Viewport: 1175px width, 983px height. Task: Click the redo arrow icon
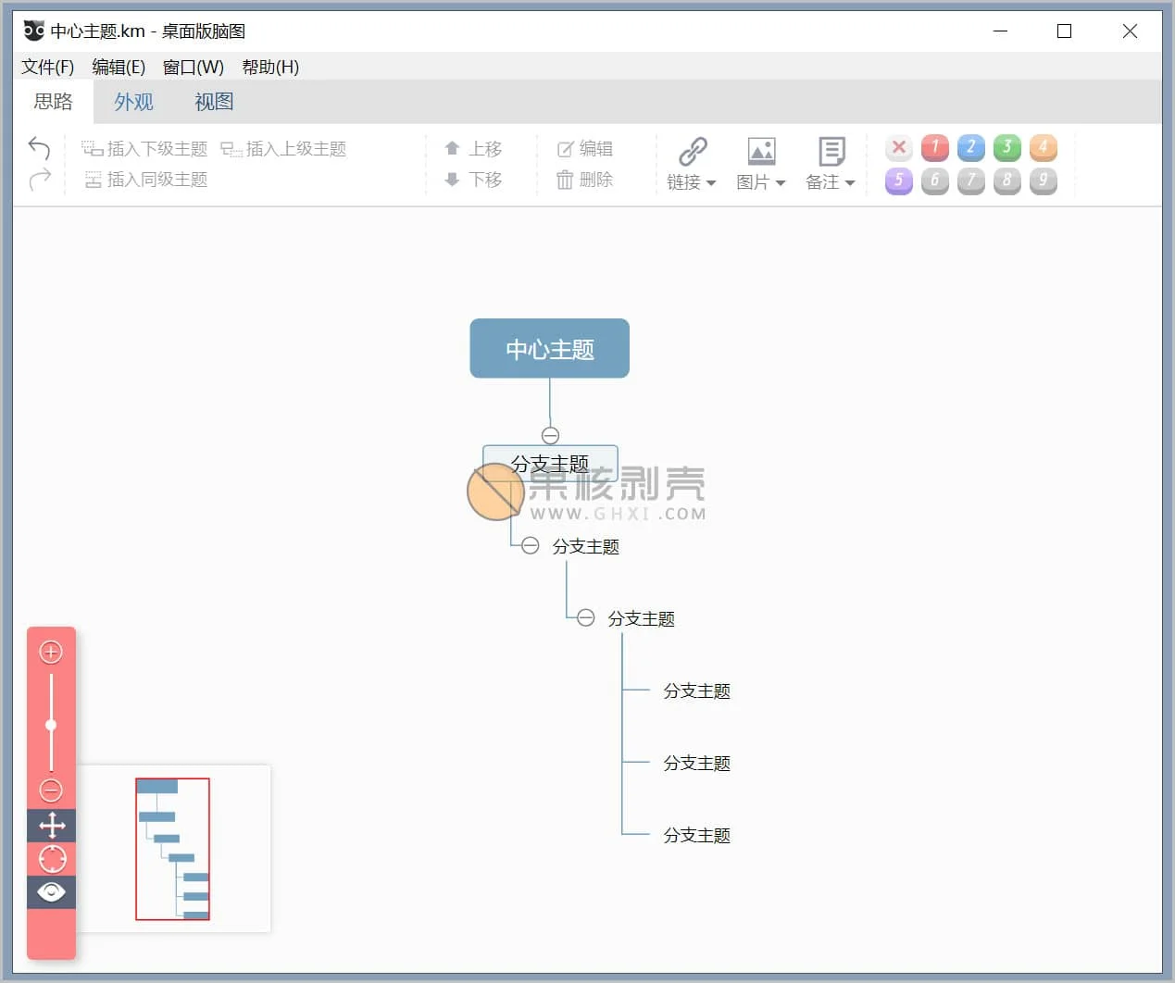coord(39,179)
